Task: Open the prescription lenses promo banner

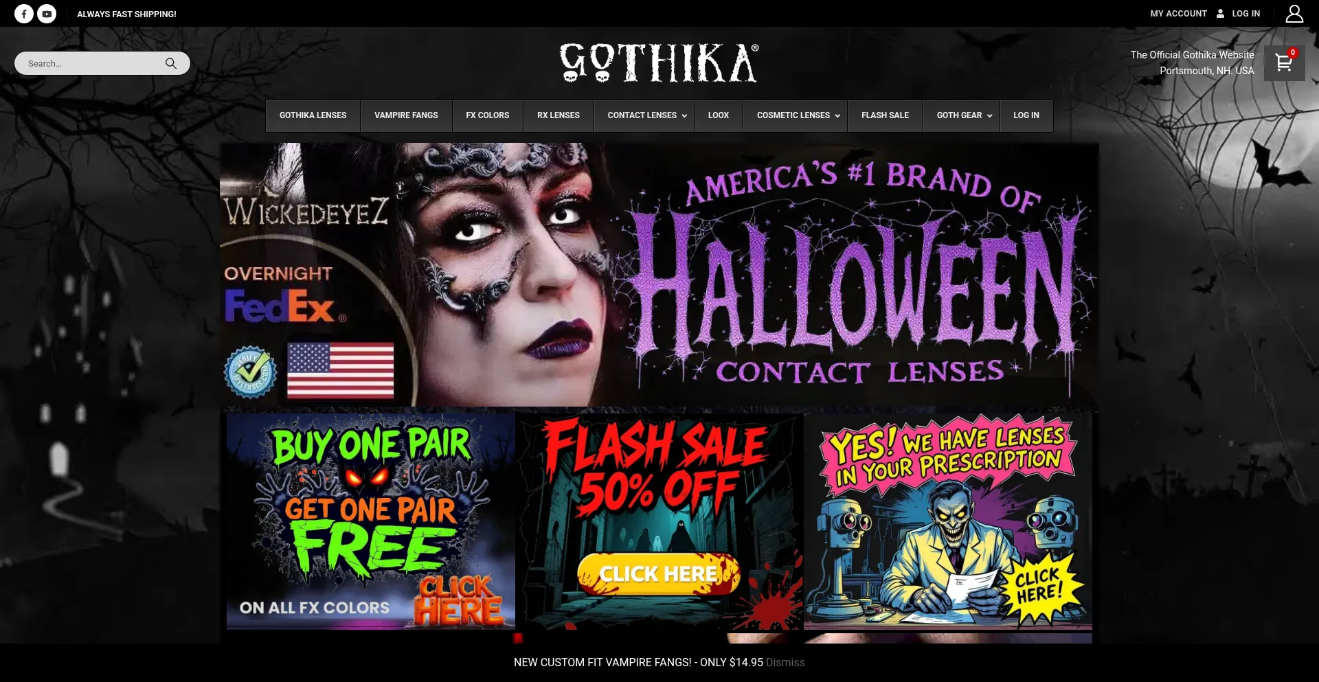Action: [948, 521]
